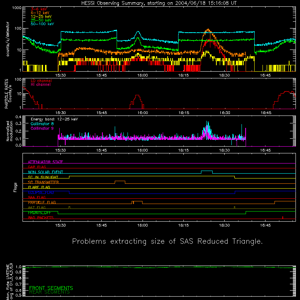The height and width of the screenshot is (300, 300).
Task: Click the Flags panel axis label
Action: coord(15,187)
